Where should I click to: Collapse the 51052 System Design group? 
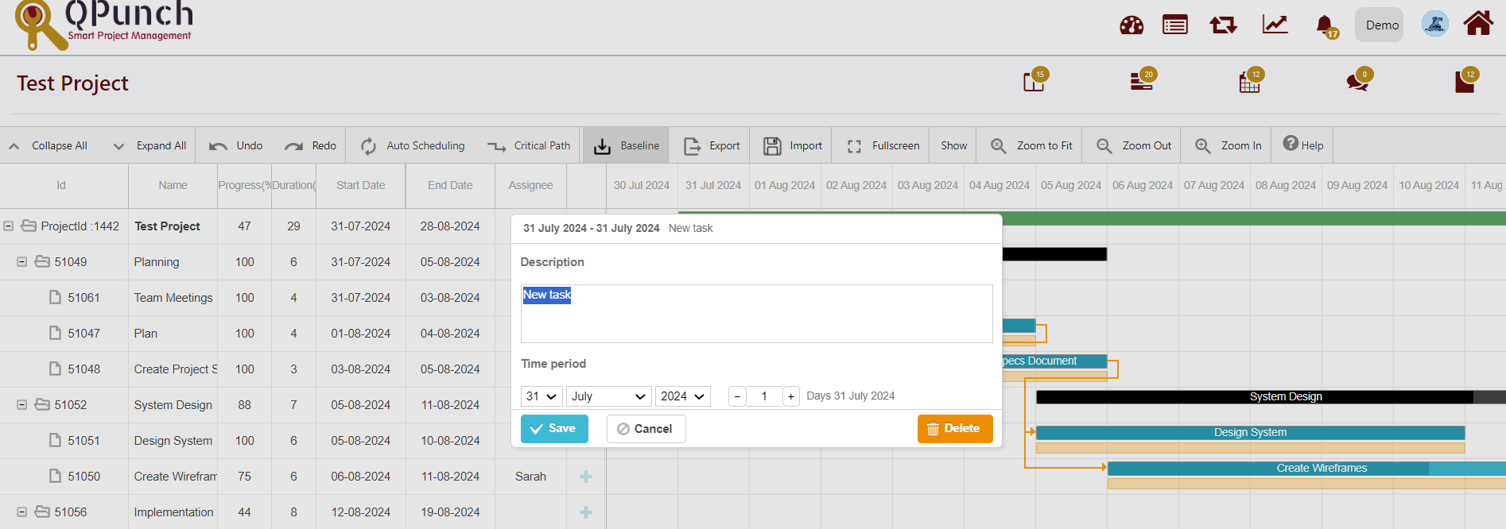[22, 405]
